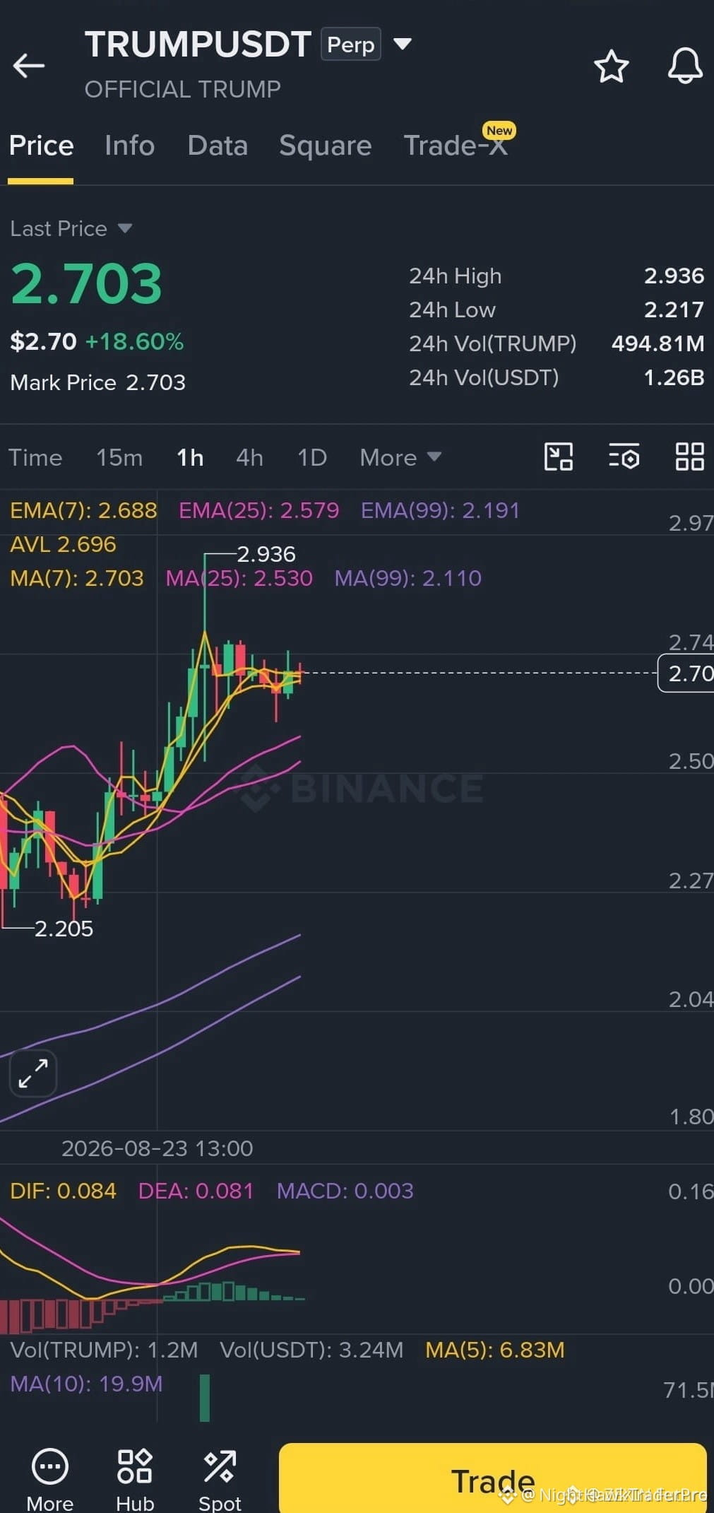Tap the DEA: 0.081 MACD label
The image size is (714, 1513).
(196, 1191)
